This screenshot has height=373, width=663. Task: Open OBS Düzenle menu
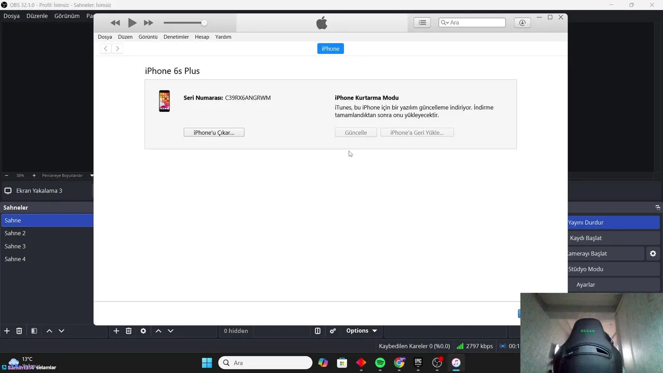(x=37, y=16)
